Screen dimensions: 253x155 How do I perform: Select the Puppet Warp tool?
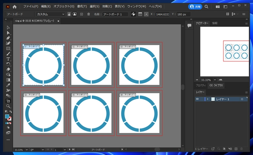coord(8,90)
